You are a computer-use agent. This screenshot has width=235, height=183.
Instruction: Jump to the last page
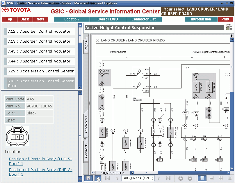[168, 178]
